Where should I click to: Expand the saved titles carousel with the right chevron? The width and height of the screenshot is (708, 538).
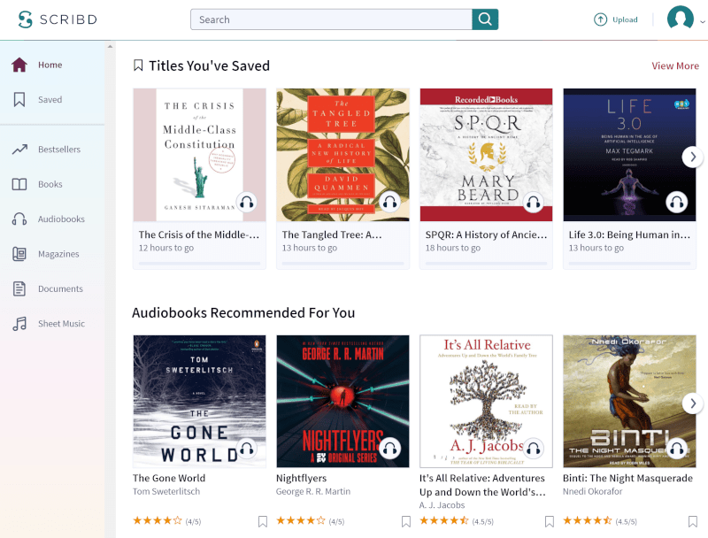(x=692, y=156)
